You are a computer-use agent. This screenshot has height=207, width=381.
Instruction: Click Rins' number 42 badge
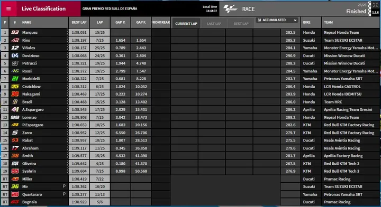[15, 40]
